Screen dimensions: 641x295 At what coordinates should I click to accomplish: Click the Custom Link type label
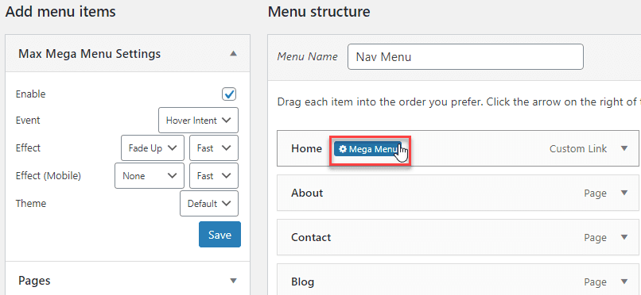tap(578, 149)
